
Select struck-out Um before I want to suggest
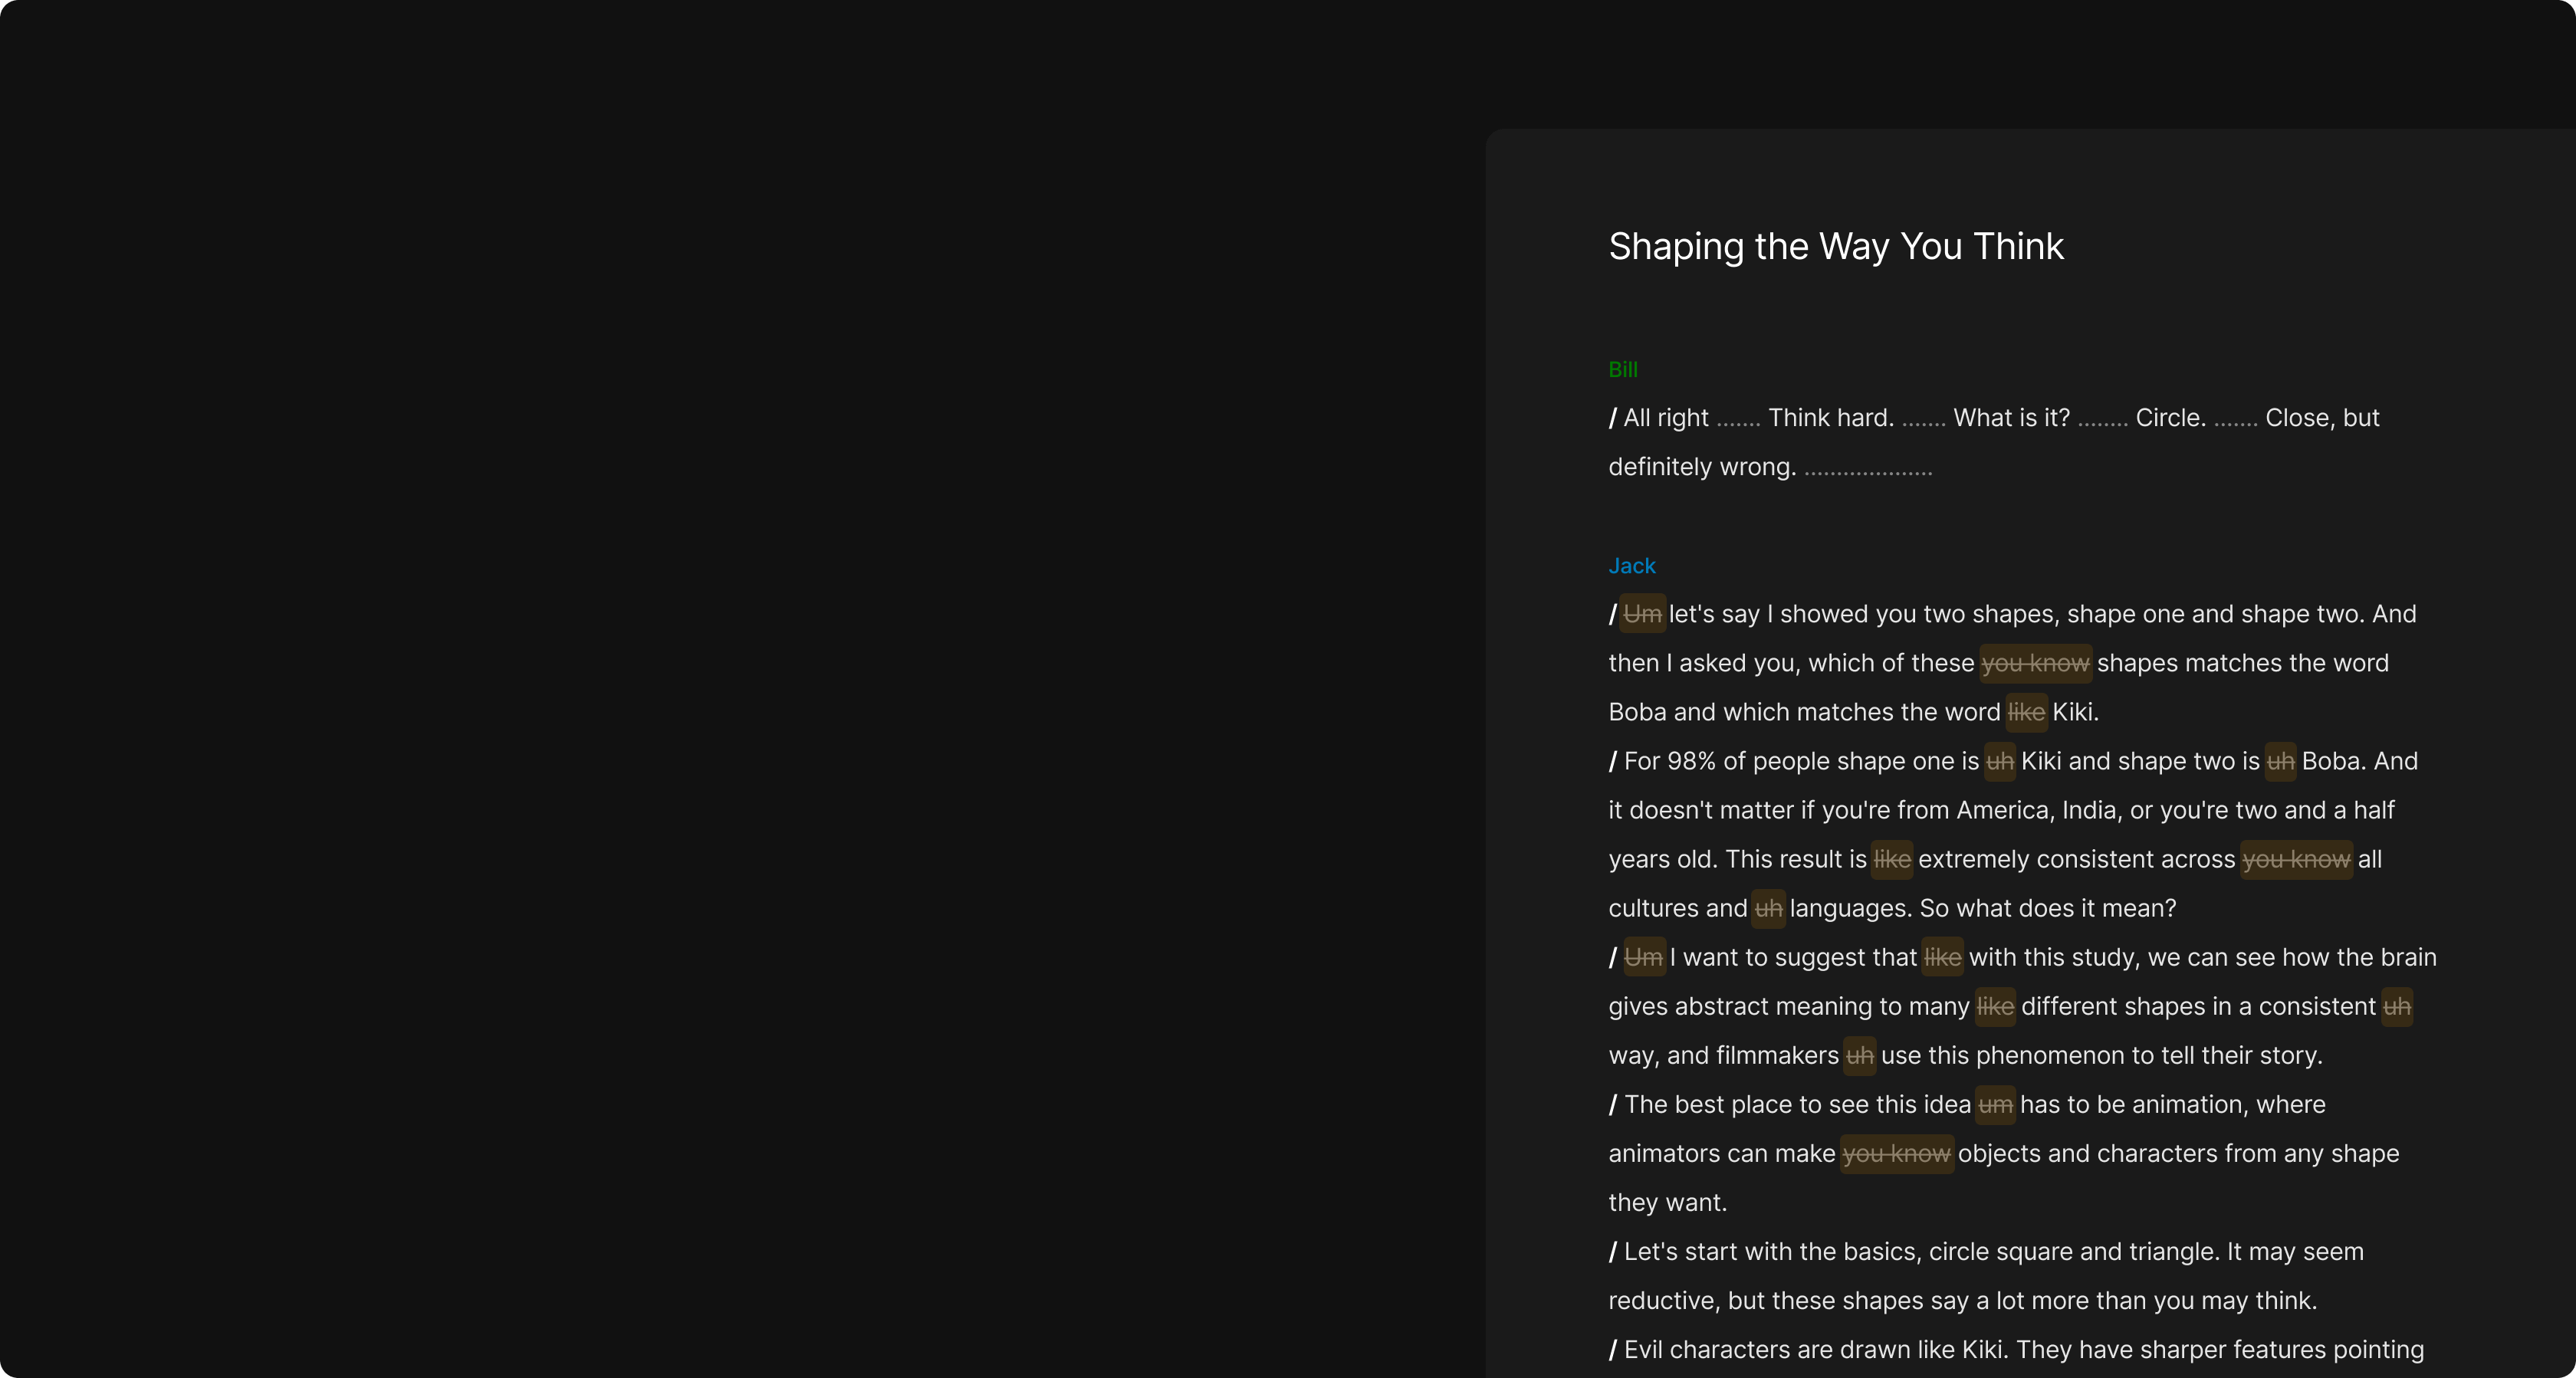pos(1643,957)
